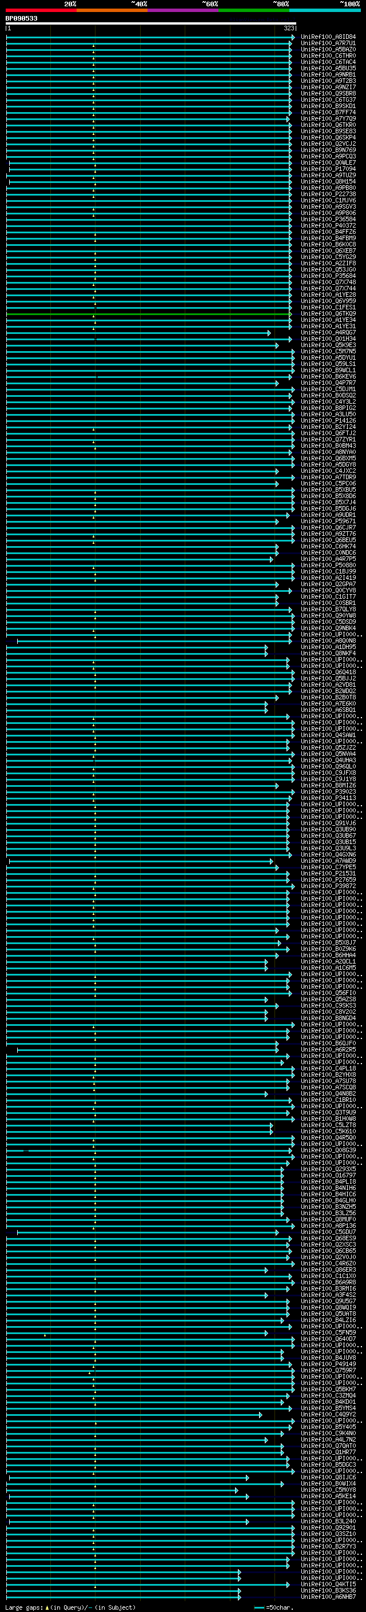This screenshot has width=366, height=1612.
Task: Select the UniRef100_Q4P7R7 label
Action: tap(328, 383)
